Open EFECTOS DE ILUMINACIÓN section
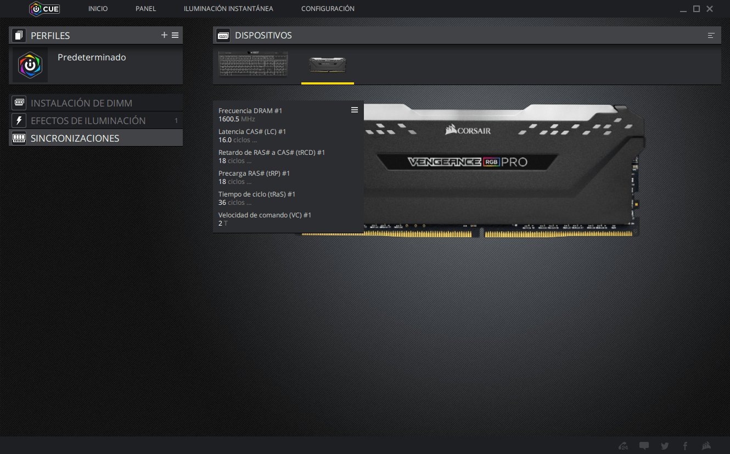Screen dimensions: 730x454 coord(96,120)
